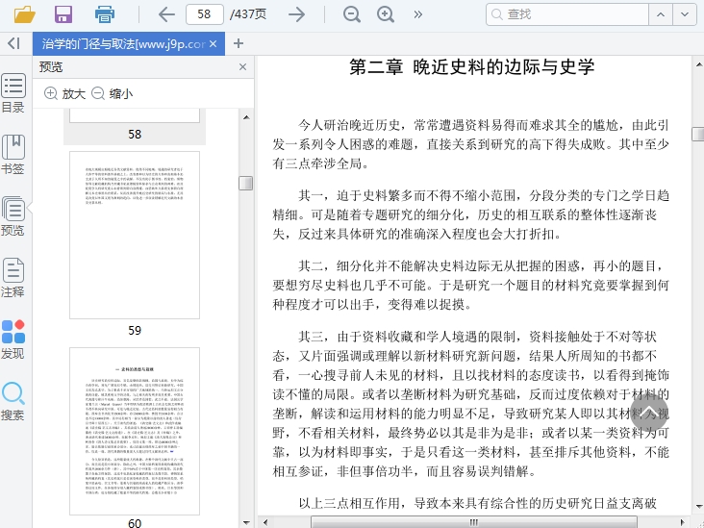This screenshot has height=528, width=704.
Task: Go to next page with the right arrow
Action: click(297, 14)
